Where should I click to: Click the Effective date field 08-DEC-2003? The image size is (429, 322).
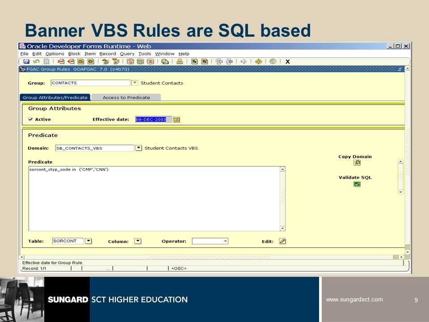[153, 119]
